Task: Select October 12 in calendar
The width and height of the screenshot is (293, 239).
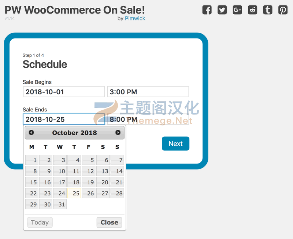Action: click(x=89, y=171)
